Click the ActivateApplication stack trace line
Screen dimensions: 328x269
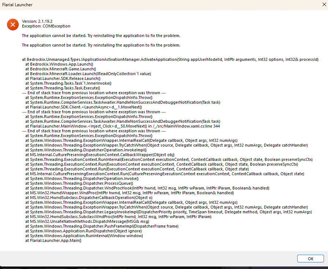[x=170, y=59]
